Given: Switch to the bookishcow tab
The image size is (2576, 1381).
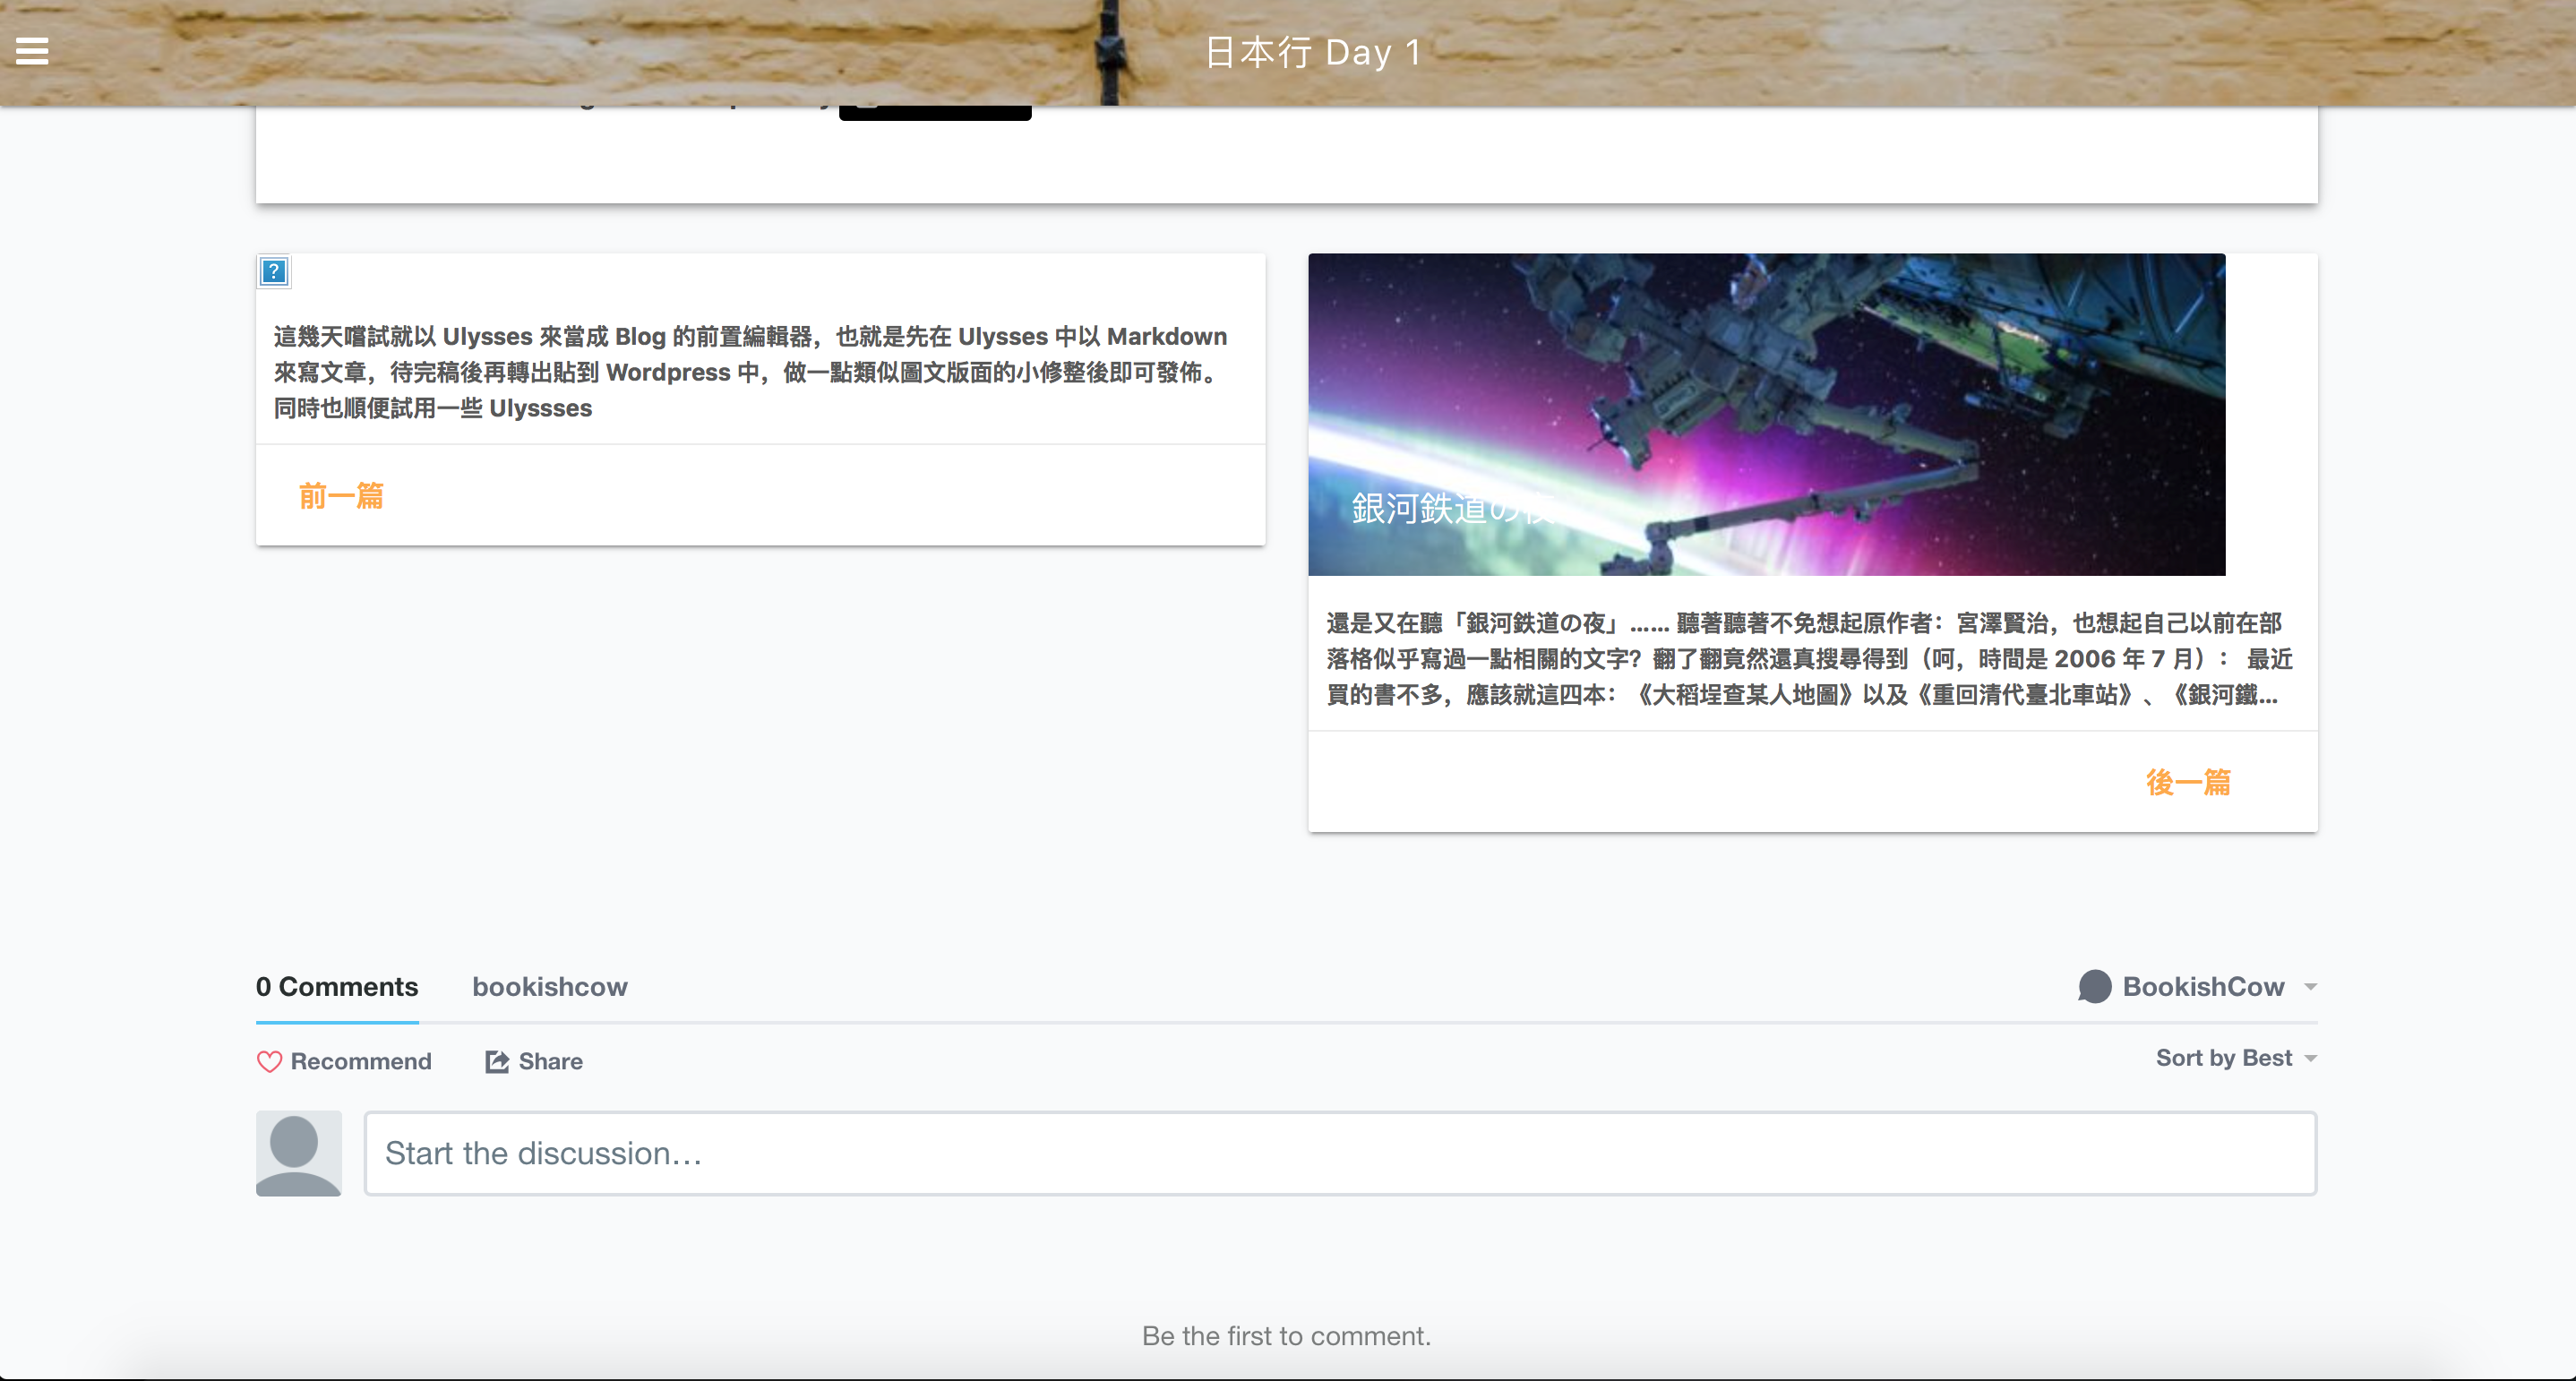Looking at the screenshot, I should [x=549, y=987].
